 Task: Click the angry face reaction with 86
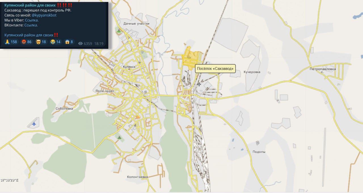[27, 42]
